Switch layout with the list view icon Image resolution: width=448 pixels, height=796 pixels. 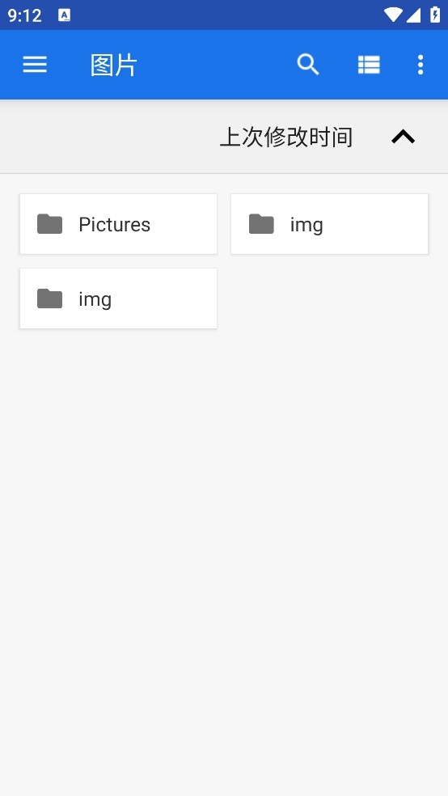[x=369, y=65]
